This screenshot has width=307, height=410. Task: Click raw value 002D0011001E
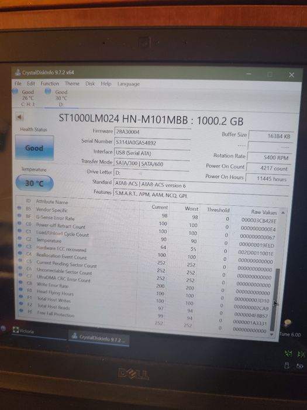pos(256,253)
